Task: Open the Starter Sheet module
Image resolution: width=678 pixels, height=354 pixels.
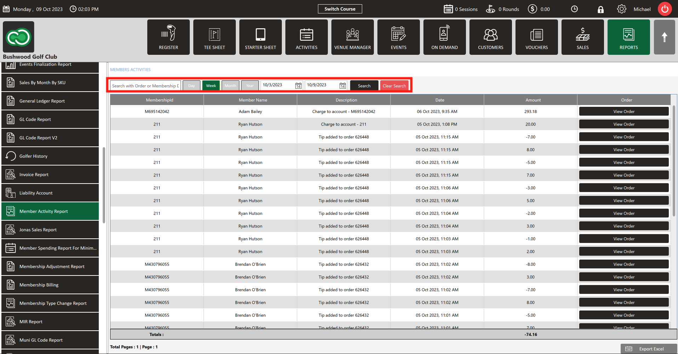Action: [x=261, y=37]
